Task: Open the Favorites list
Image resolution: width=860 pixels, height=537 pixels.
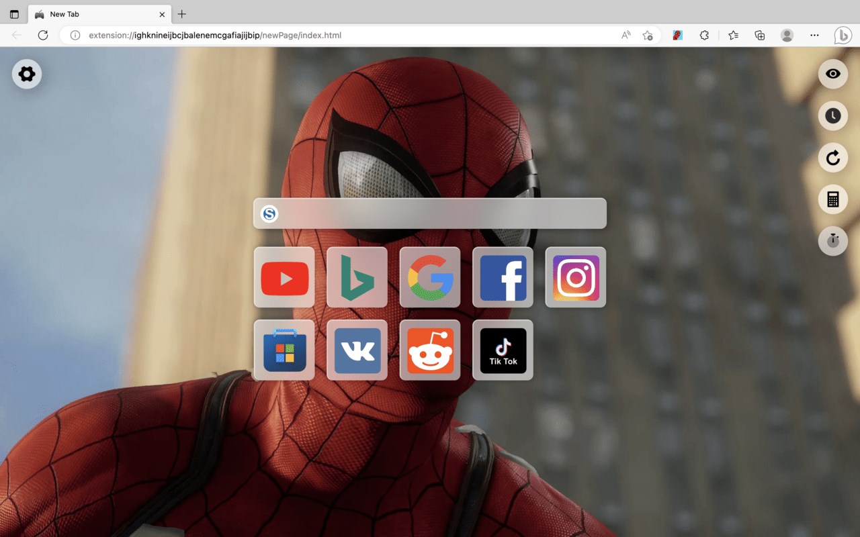Action: 733,35
